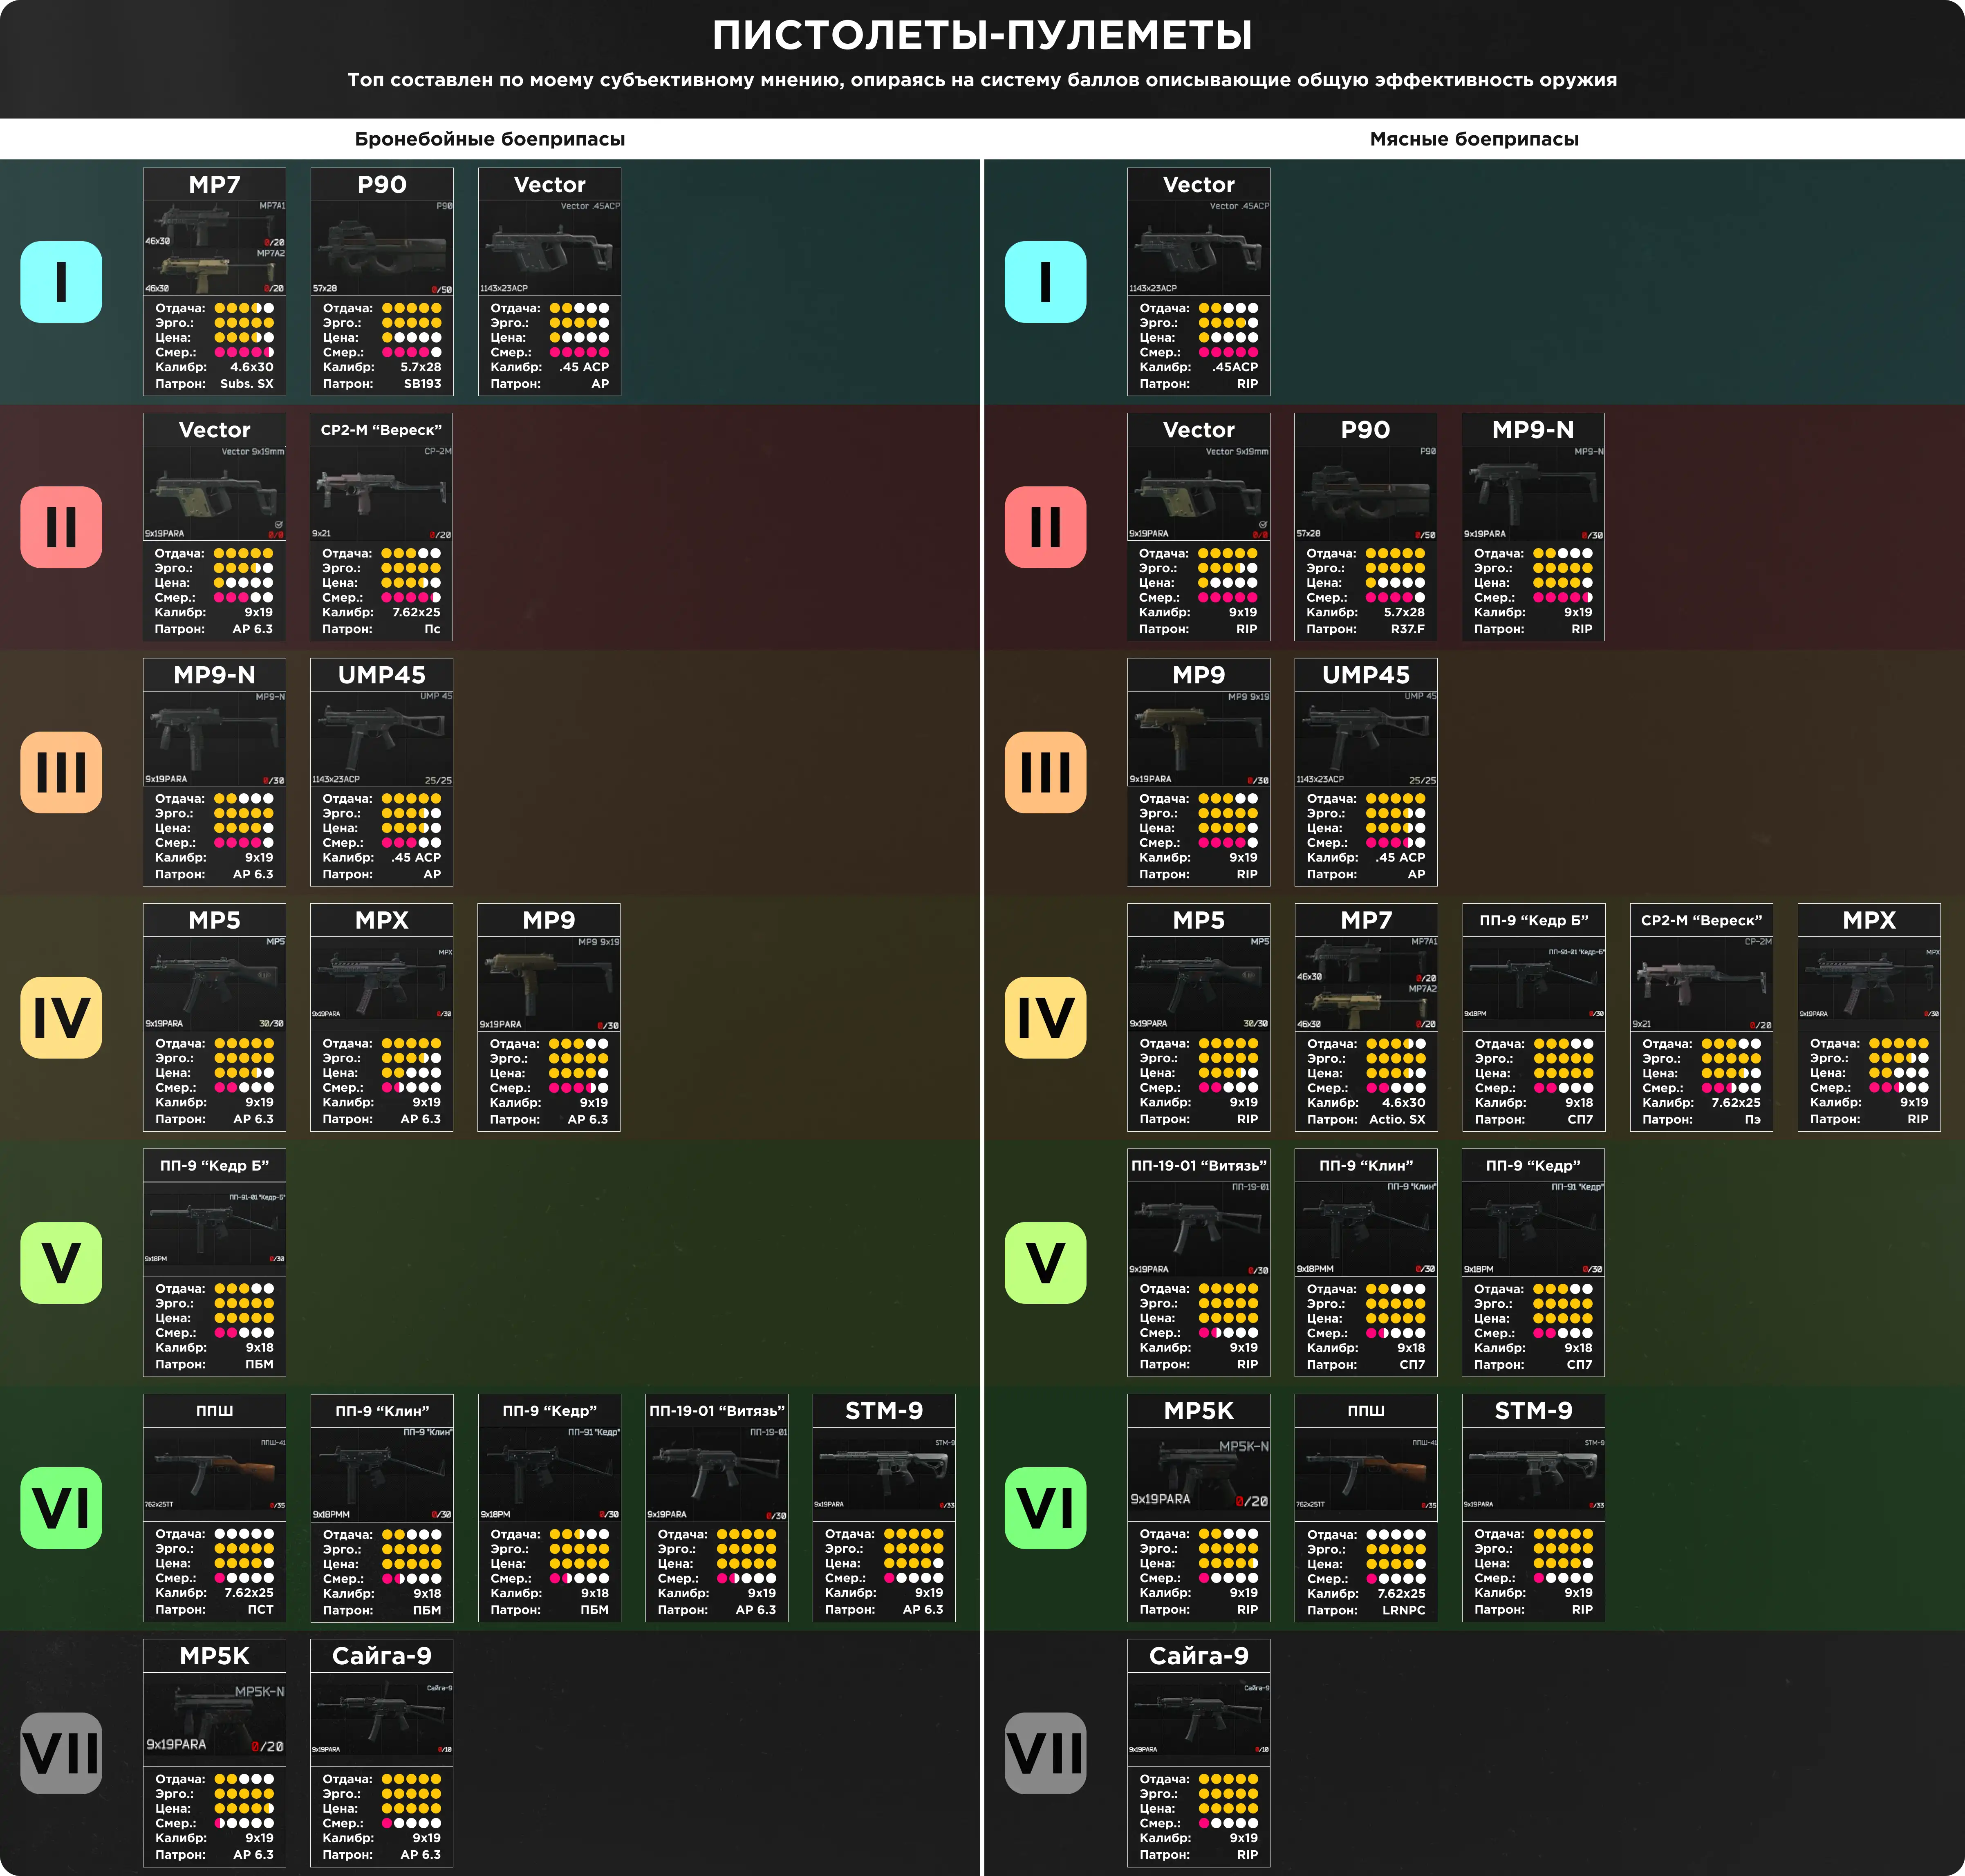1965x1876 pixels.
Task: Click the tier I badge under Бронебойные боеприпасы
Action: click(x=61, y=282)
